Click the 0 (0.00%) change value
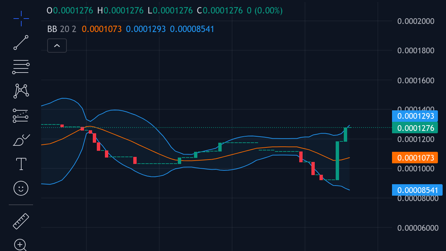 pyautogui.click(x=265, y=10)
